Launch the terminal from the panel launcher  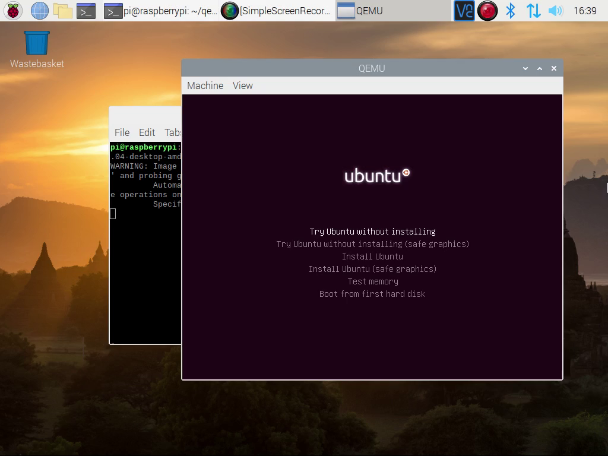pyautogui.click(x=86, y=11)
